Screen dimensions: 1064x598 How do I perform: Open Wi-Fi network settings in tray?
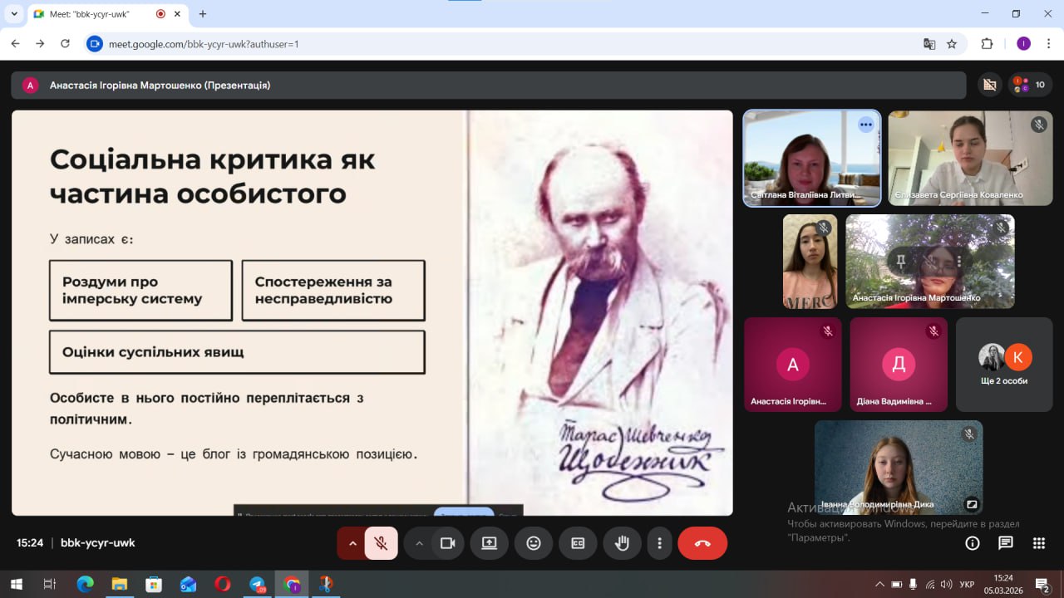coord(930,585)
